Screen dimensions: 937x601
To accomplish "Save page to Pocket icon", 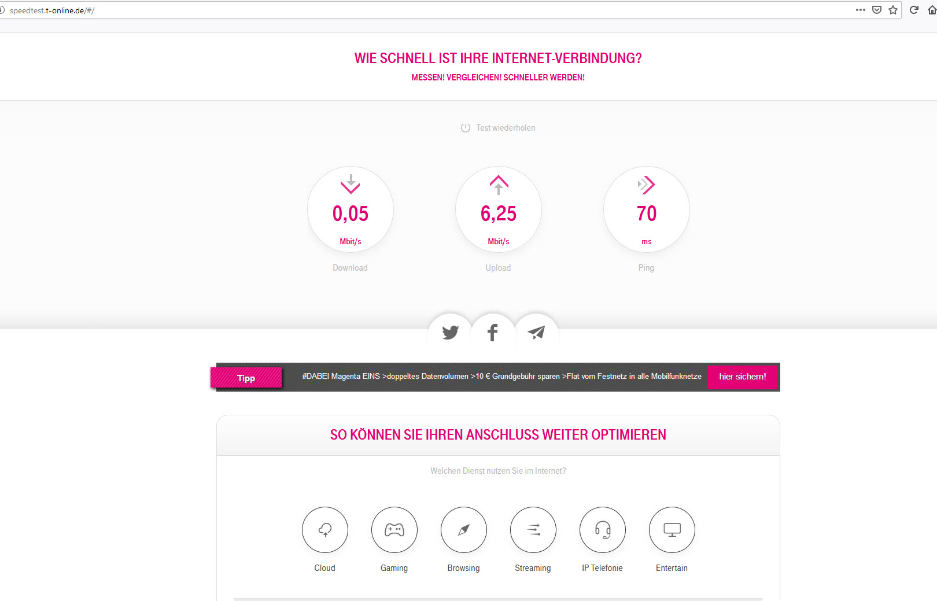I will coord(877,10).
